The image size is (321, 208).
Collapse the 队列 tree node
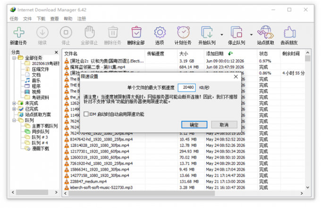tap(14, 120)
